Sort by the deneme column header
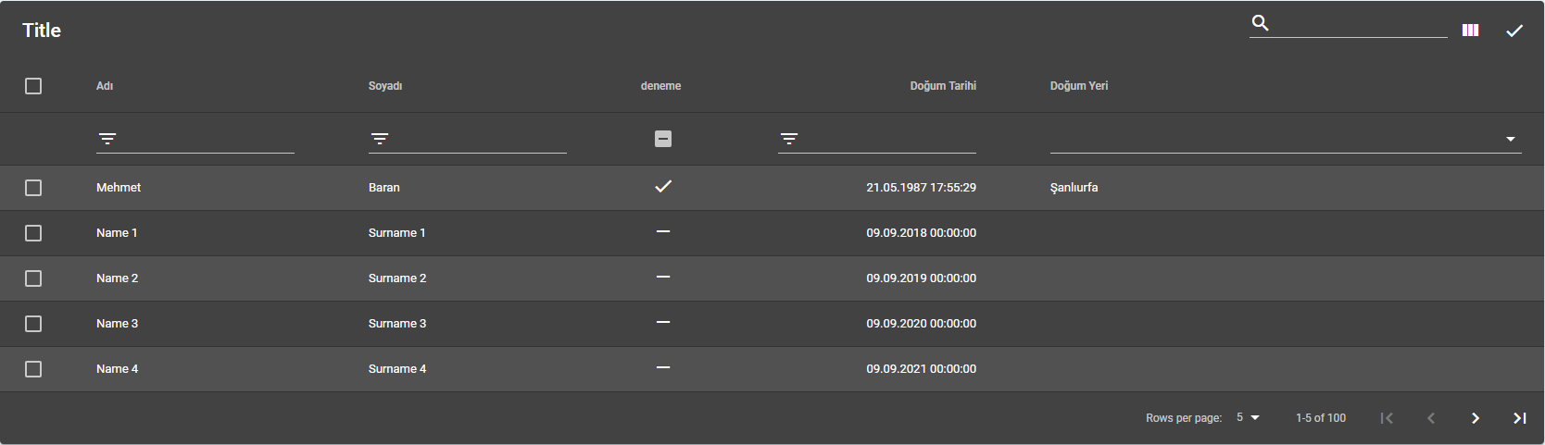 tap(660, 86)
